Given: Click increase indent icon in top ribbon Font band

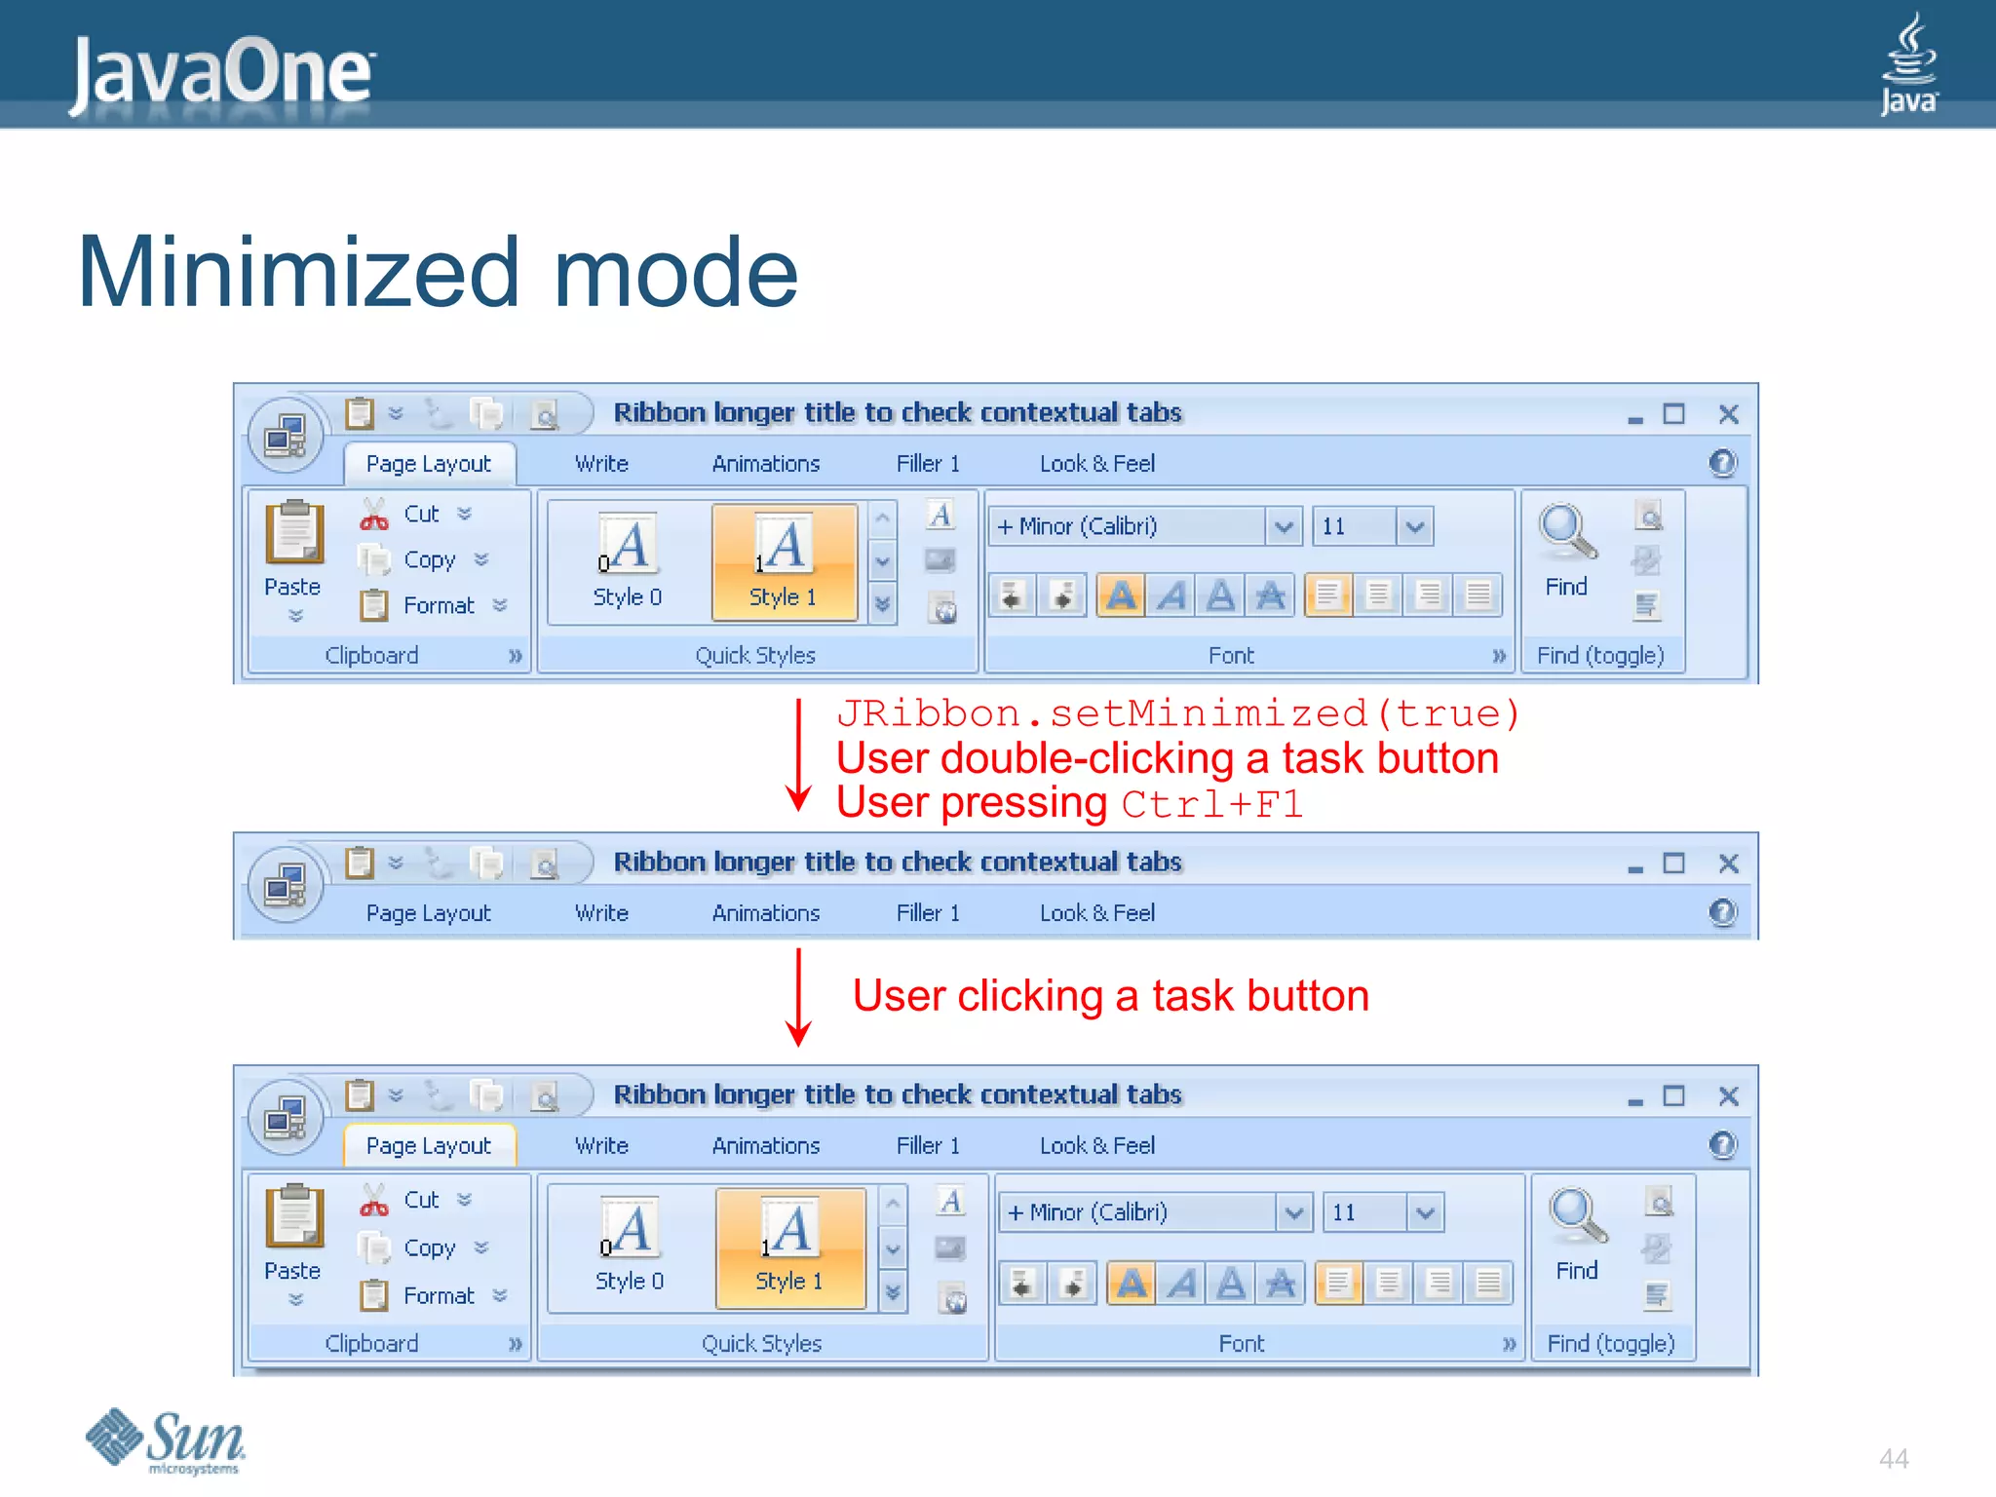Looking at the screenshot, I should click(1062, 595).
